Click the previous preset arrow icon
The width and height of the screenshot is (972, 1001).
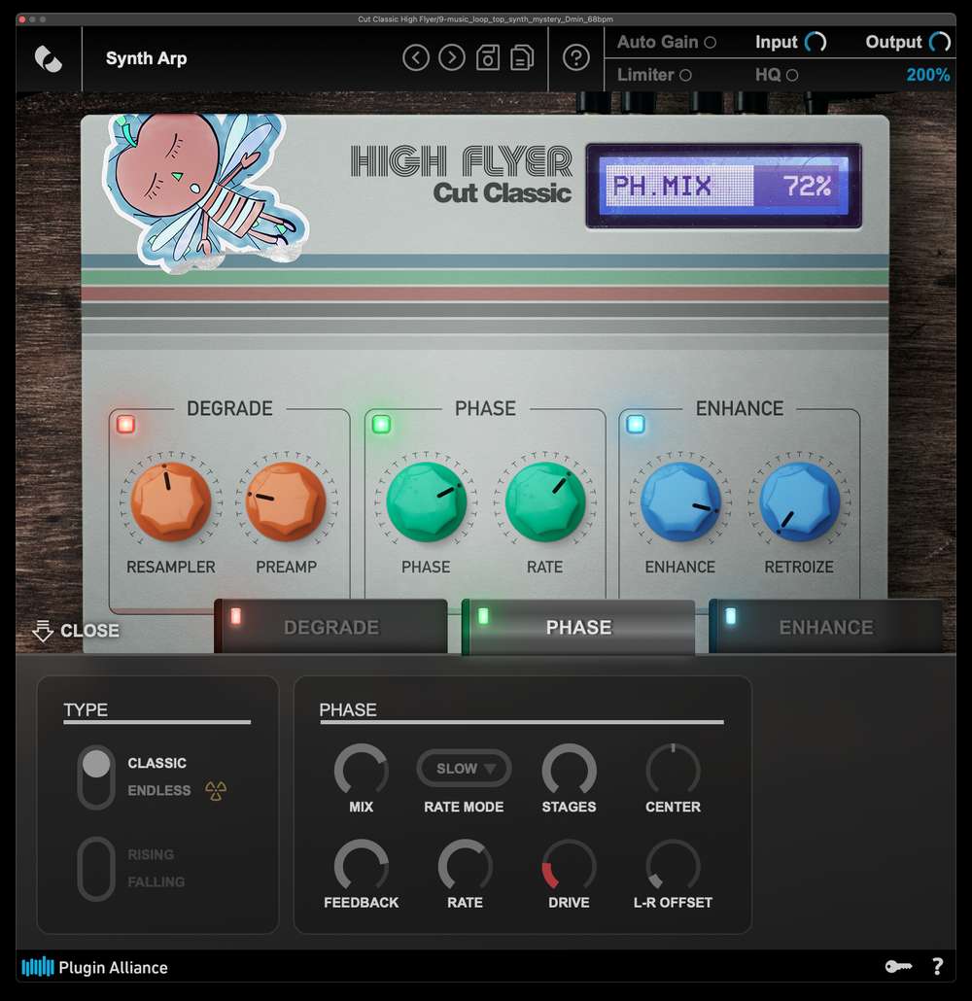(x=416, y=58)
